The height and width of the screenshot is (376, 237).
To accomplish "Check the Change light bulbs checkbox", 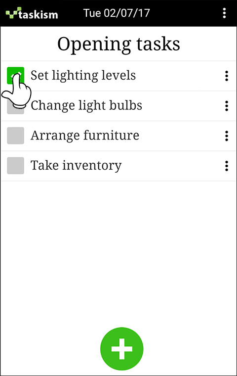I will click(16, 106).
